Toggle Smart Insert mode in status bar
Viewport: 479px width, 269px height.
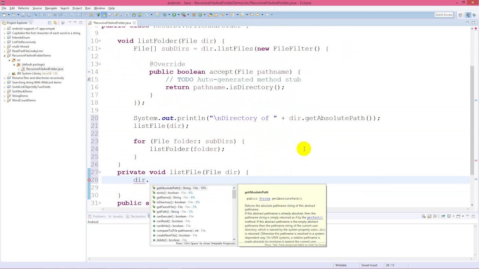tap(369, 265)
